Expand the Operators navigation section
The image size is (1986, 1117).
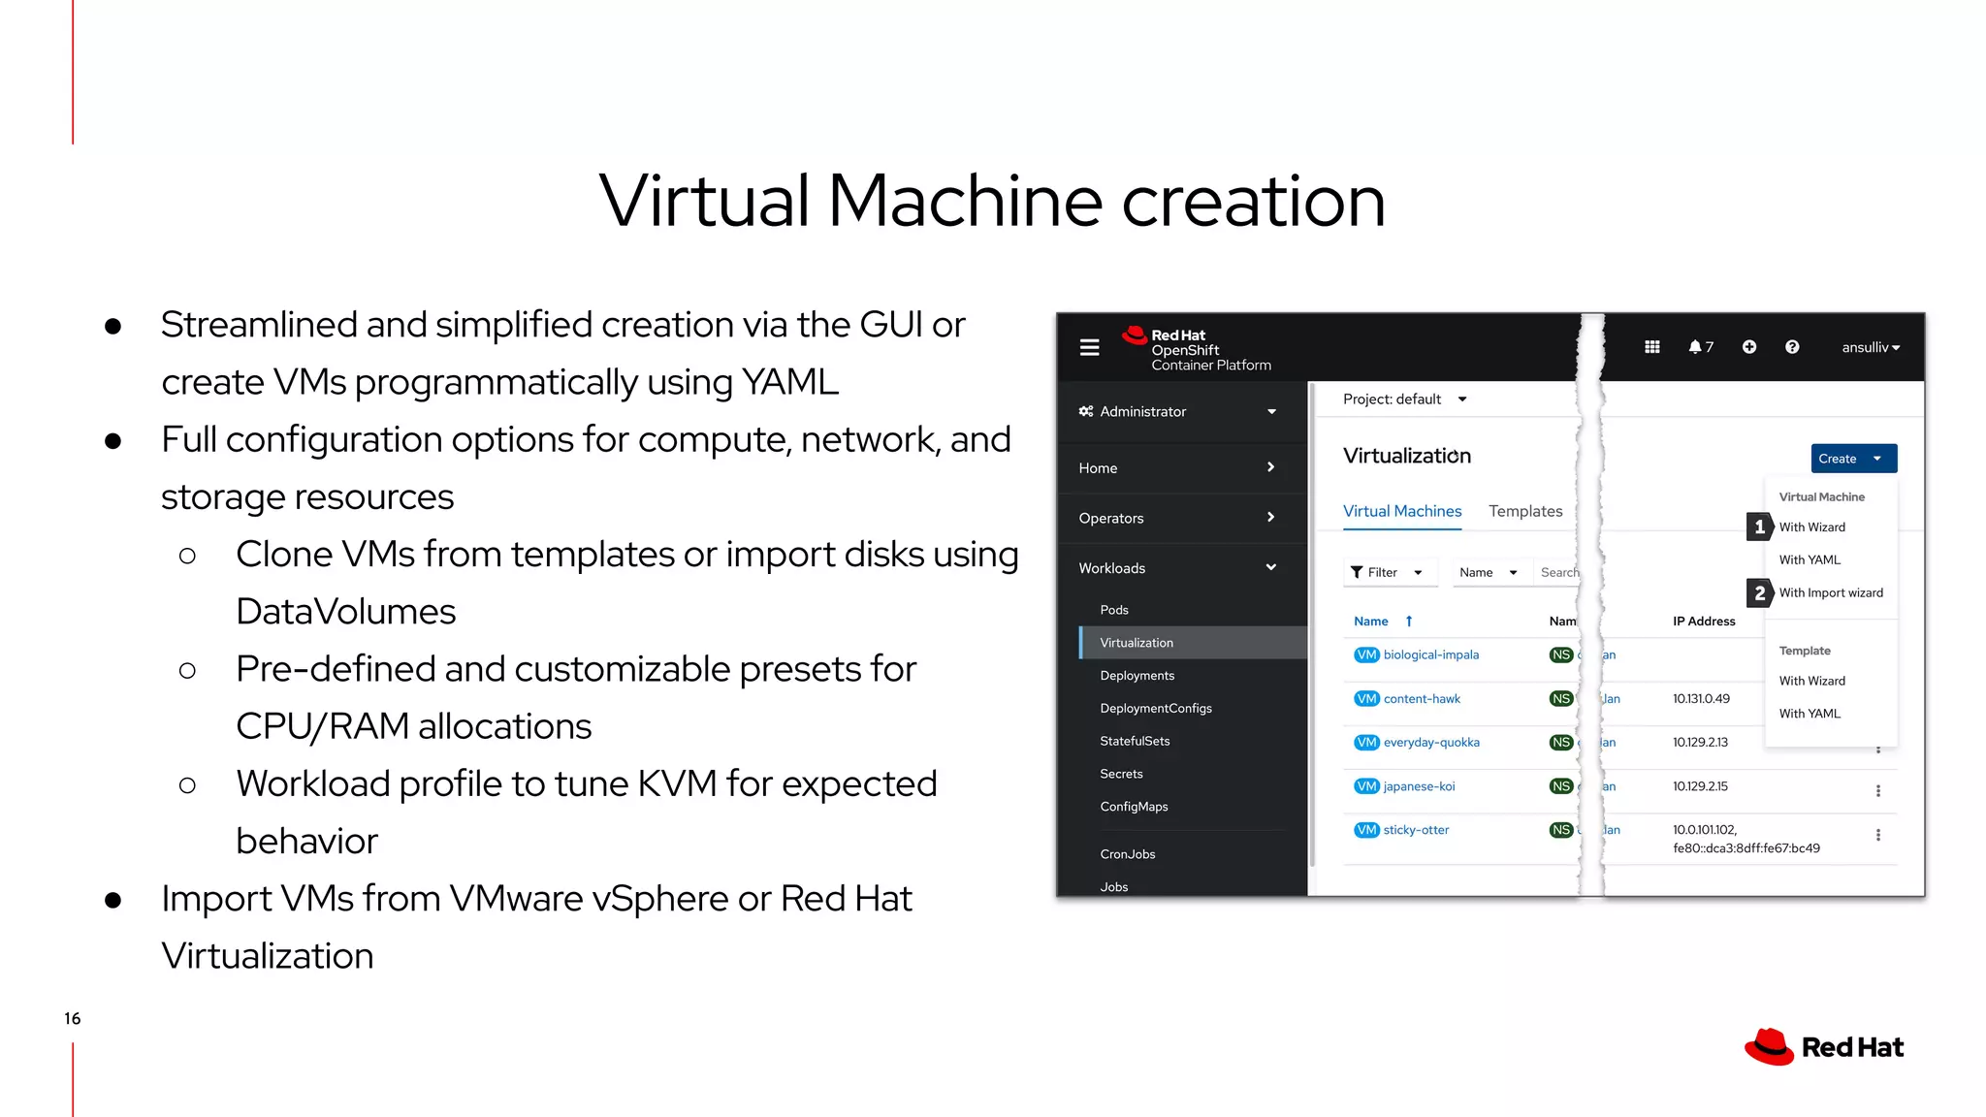1177,518
